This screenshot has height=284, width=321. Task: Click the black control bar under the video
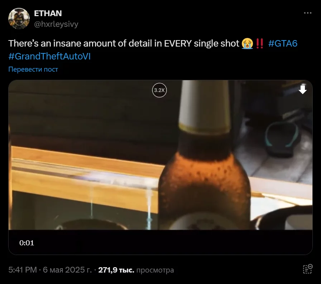tap(160, 242)
